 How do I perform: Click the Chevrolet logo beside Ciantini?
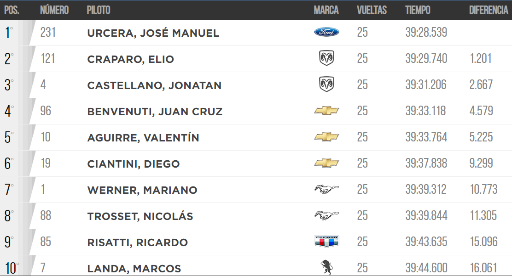326,163
